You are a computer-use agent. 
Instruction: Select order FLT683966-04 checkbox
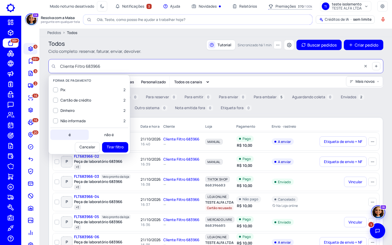tap(57, 202)
